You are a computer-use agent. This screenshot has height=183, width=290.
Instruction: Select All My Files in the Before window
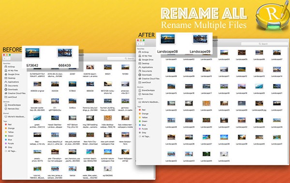(11, 71)
